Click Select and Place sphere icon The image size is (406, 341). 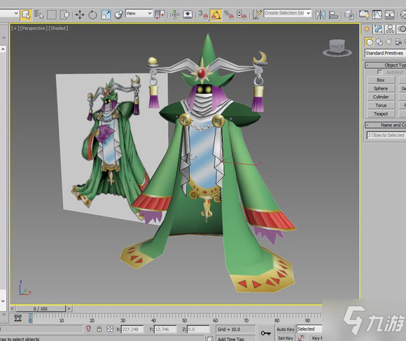[x=119, y=15]
